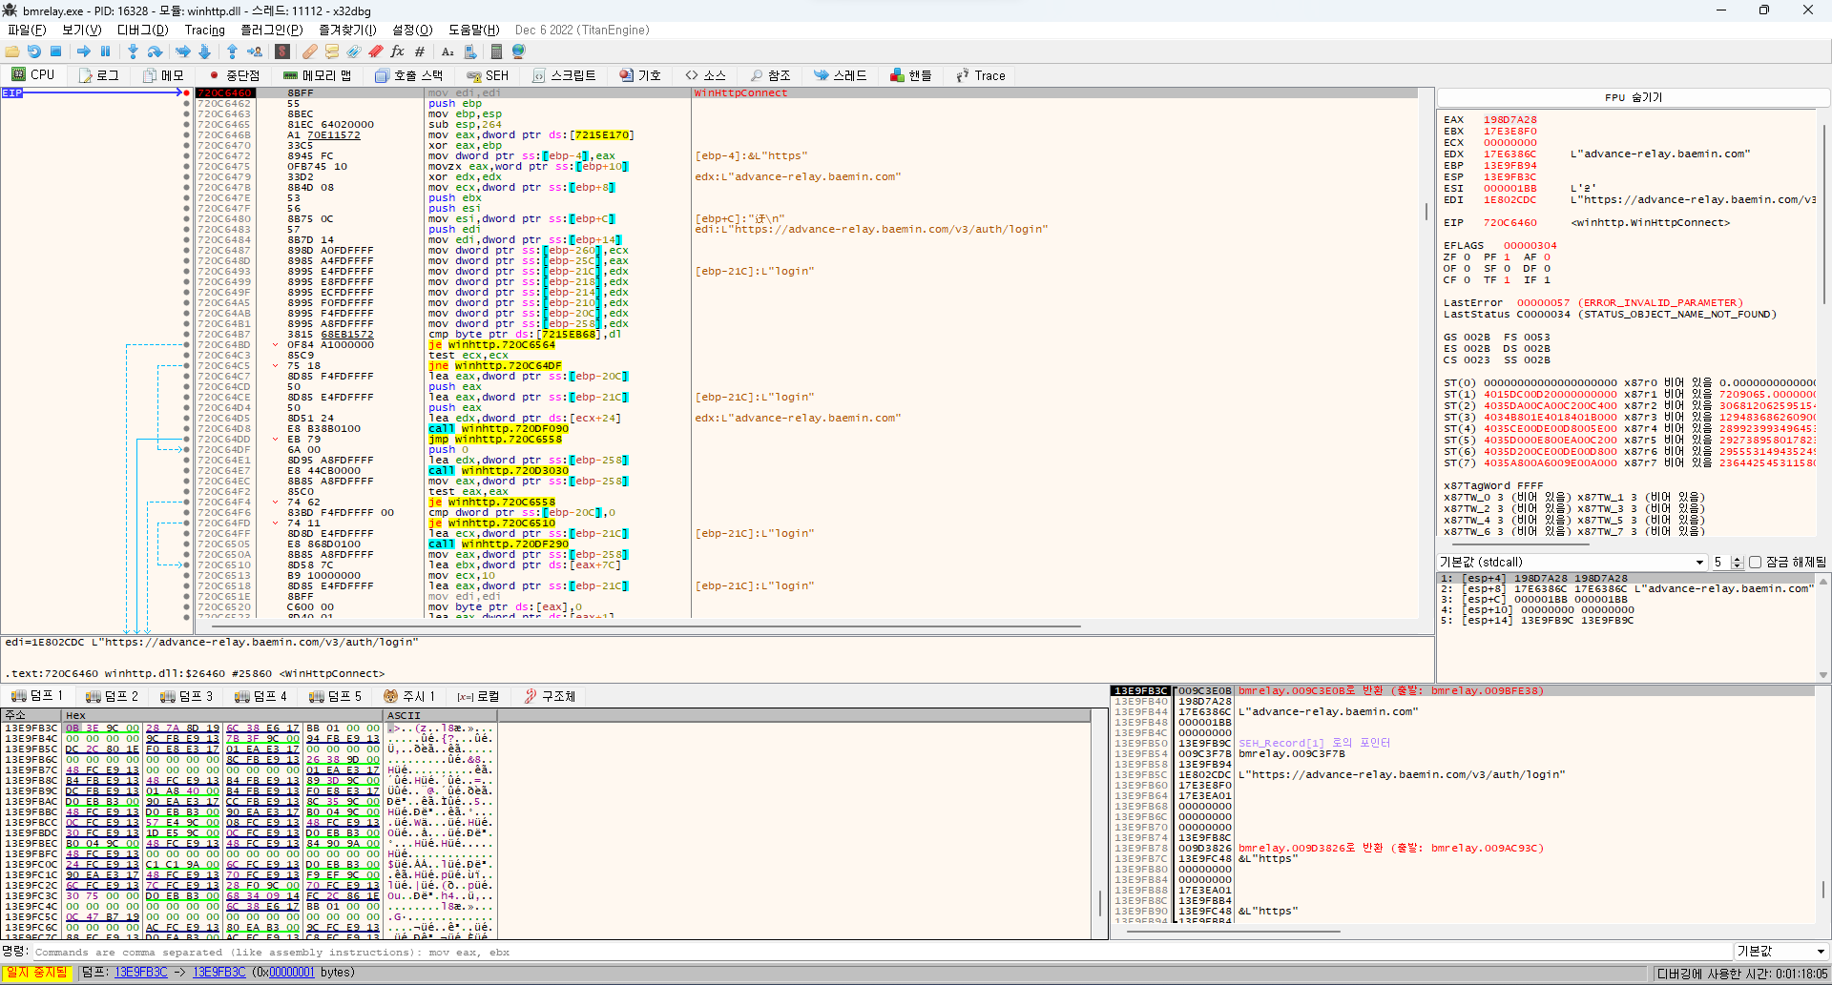
Task: Click the Trace Into icon
Action: (x=183, y=51)
